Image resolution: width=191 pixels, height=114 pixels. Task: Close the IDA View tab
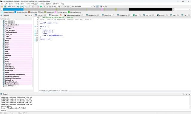(45, 15)
